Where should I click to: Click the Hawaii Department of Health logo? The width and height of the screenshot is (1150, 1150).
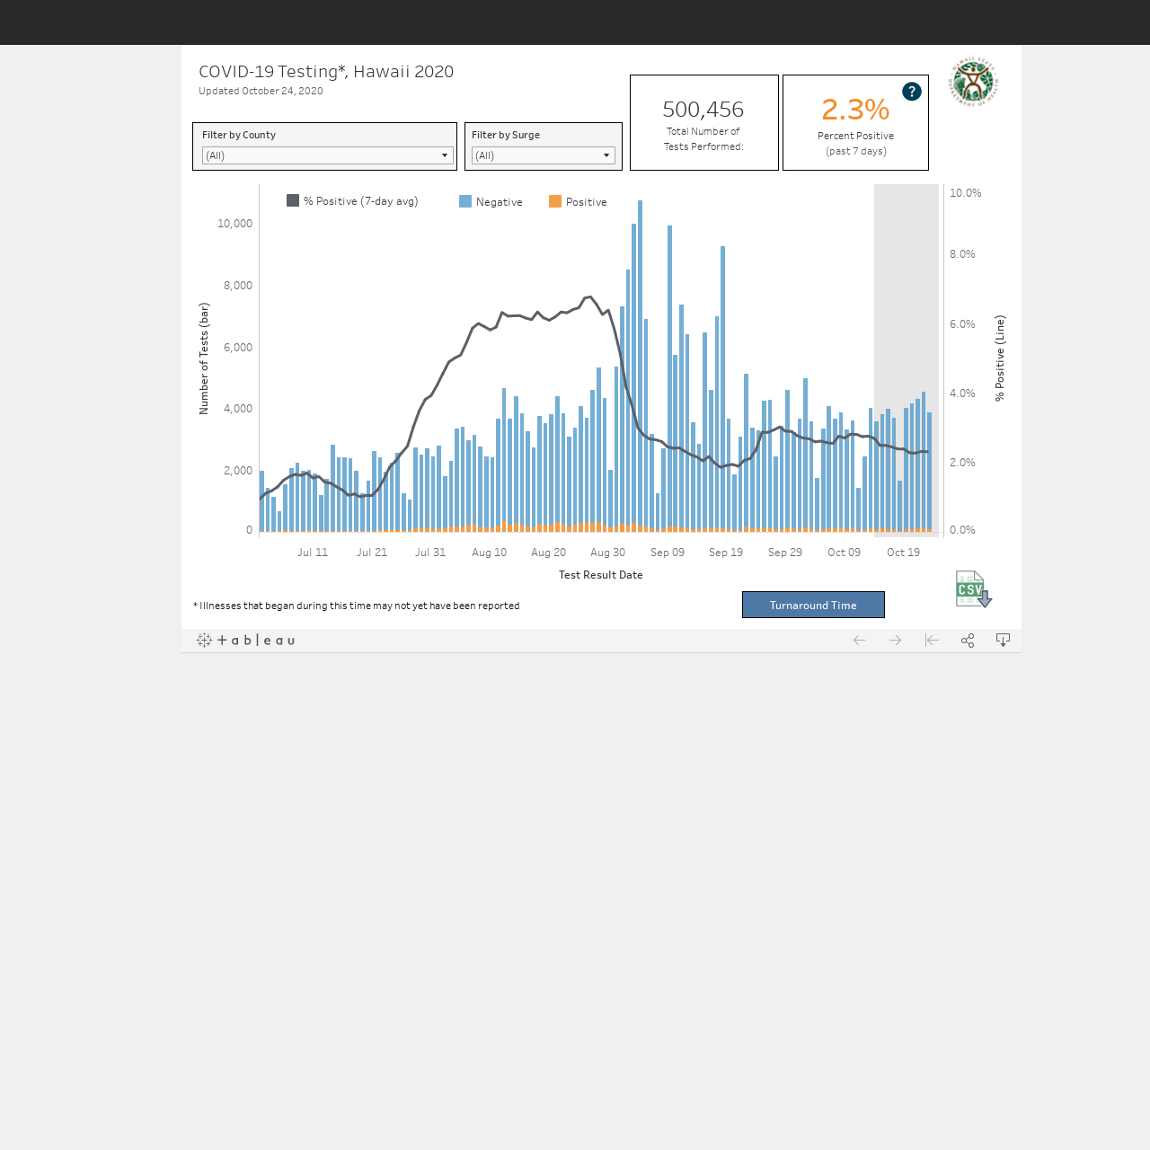[x=974, y=82]
